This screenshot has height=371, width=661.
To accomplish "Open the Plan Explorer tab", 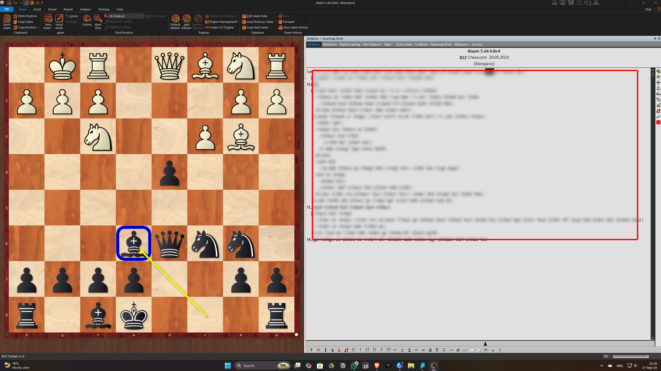I will [x=372, y=44].
